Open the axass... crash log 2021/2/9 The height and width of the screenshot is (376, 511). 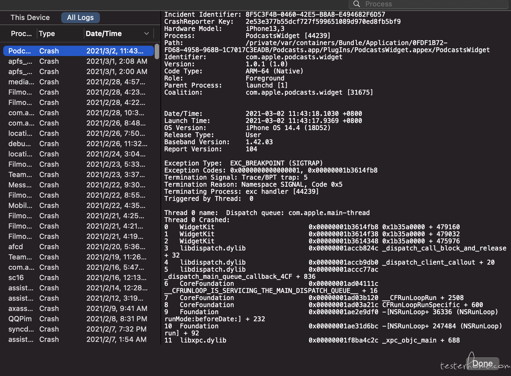[79, 308]
